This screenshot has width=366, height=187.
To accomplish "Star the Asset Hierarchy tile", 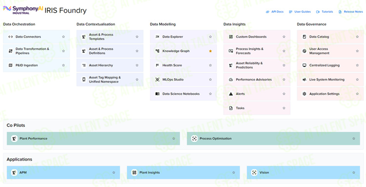I will point(137,65).
